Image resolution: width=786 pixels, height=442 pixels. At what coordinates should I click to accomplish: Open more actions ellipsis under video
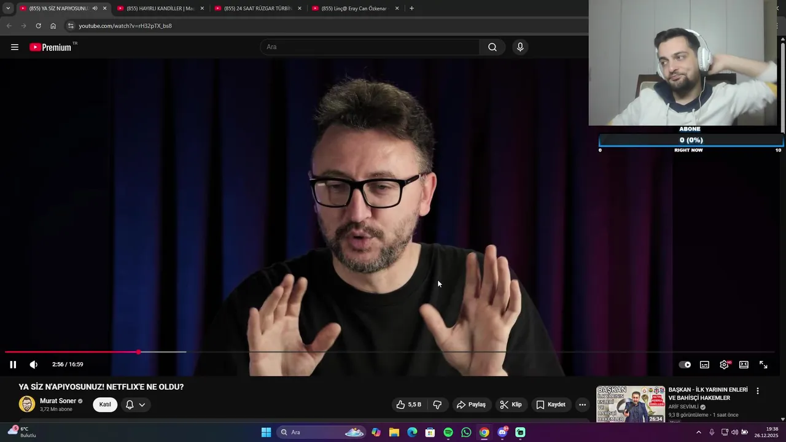click(582, 405)
